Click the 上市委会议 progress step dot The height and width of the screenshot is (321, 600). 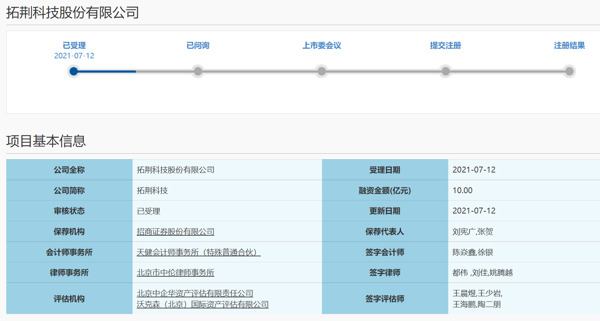[x=322, y=71]
